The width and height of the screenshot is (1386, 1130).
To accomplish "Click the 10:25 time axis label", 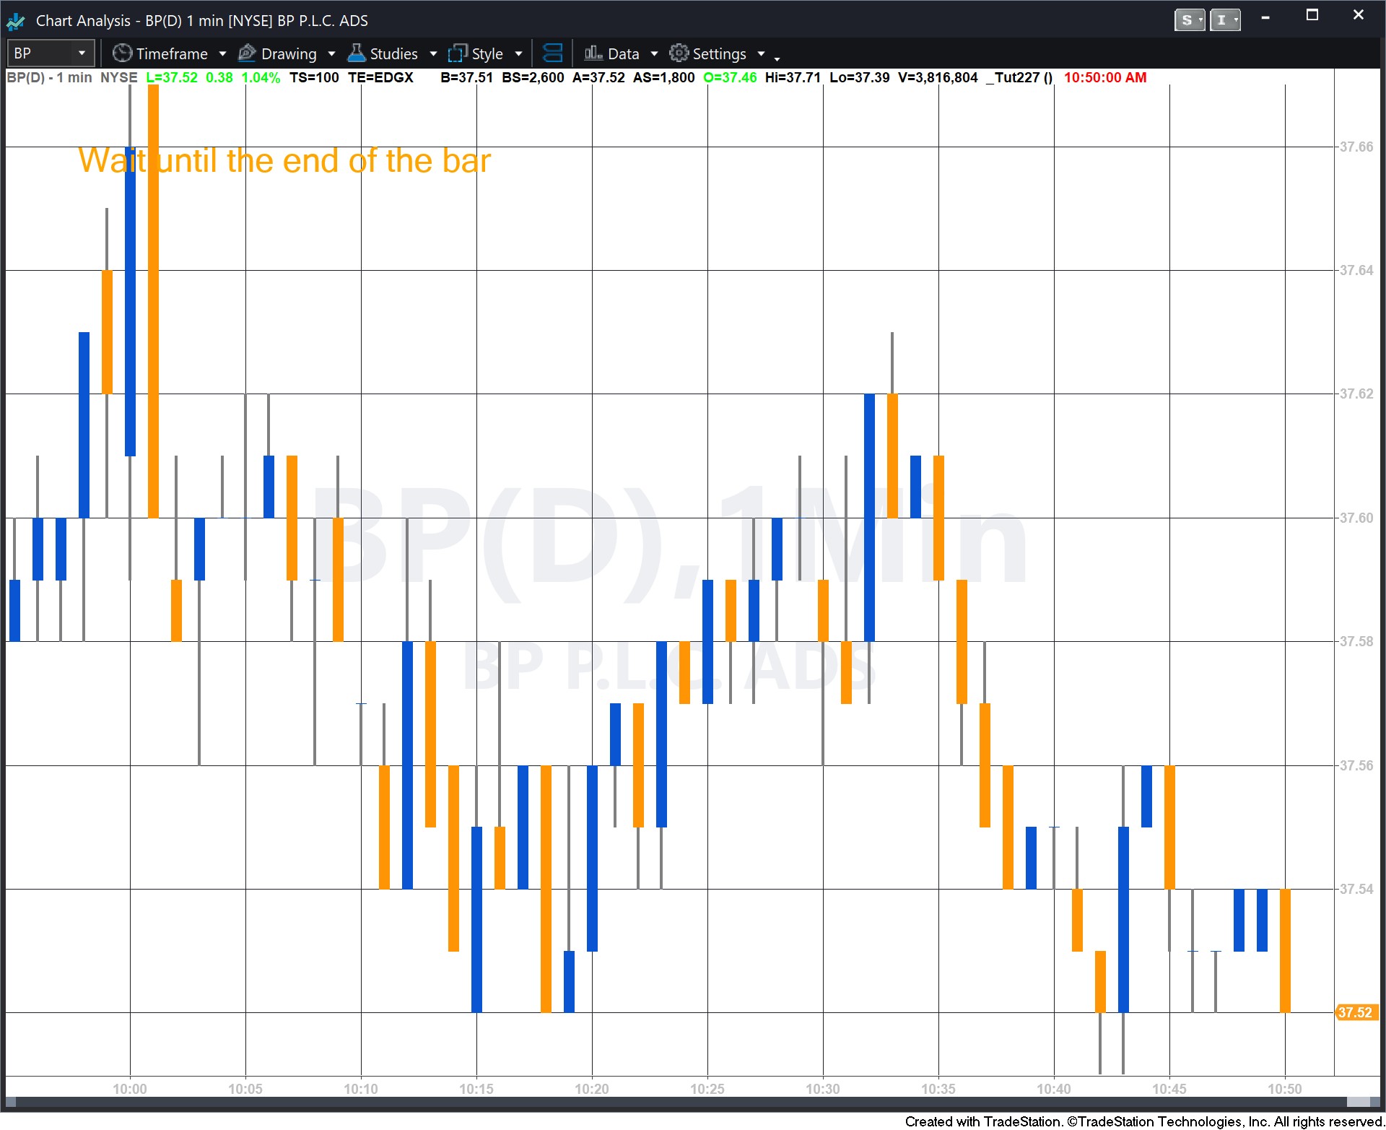I will [x=707, y=1089].
